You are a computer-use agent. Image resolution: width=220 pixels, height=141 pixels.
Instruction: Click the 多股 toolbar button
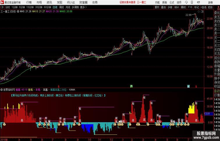170,7
